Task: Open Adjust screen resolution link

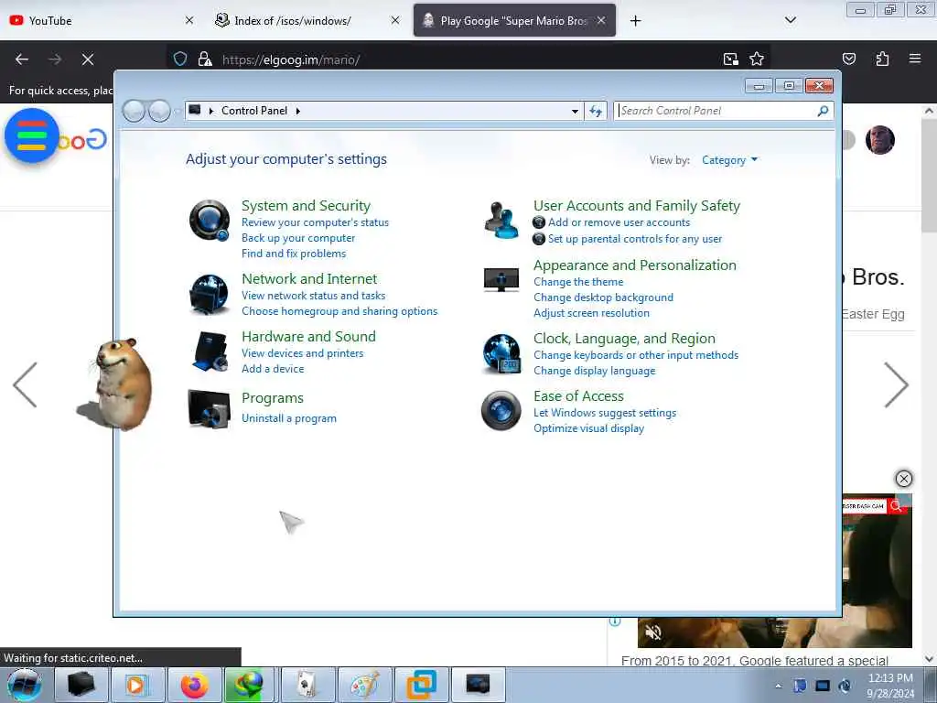Action: coord(591,313)
